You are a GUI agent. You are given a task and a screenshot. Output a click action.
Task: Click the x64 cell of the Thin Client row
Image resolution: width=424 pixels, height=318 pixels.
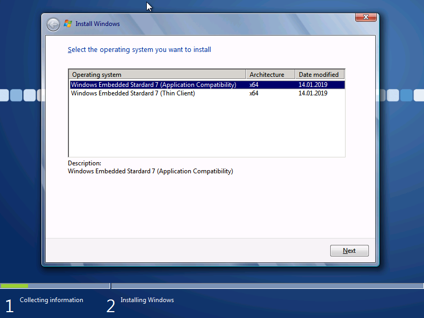(x=254, y=93)
